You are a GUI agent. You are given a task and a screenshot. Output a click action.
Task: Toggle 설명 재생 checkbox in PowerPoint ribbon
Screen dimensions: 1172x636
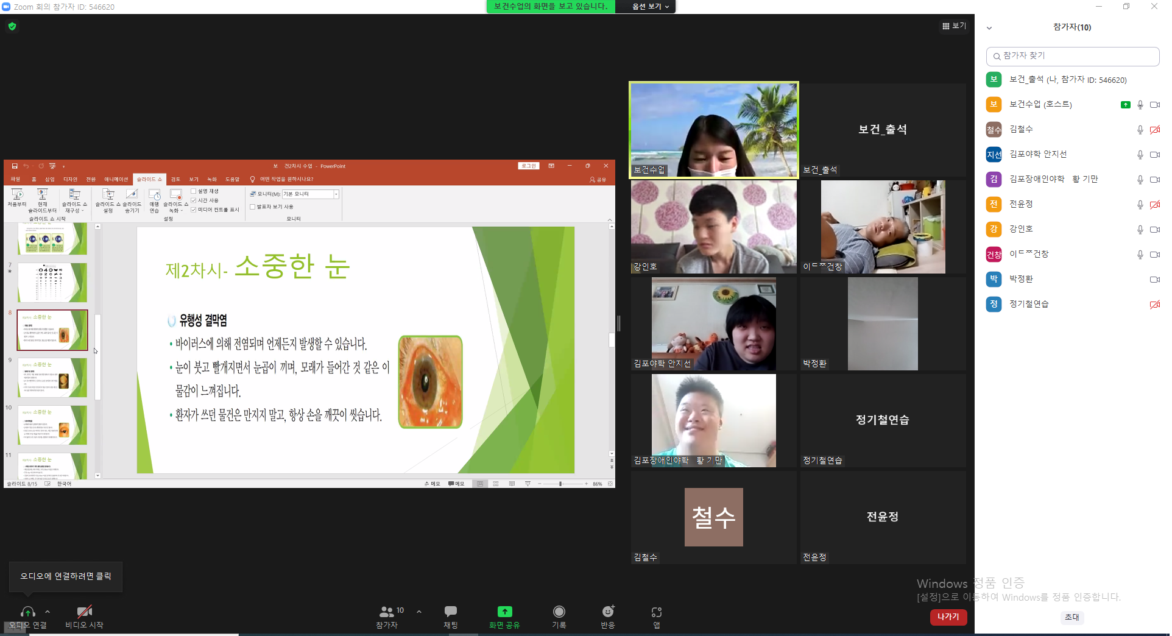point(194,191)
